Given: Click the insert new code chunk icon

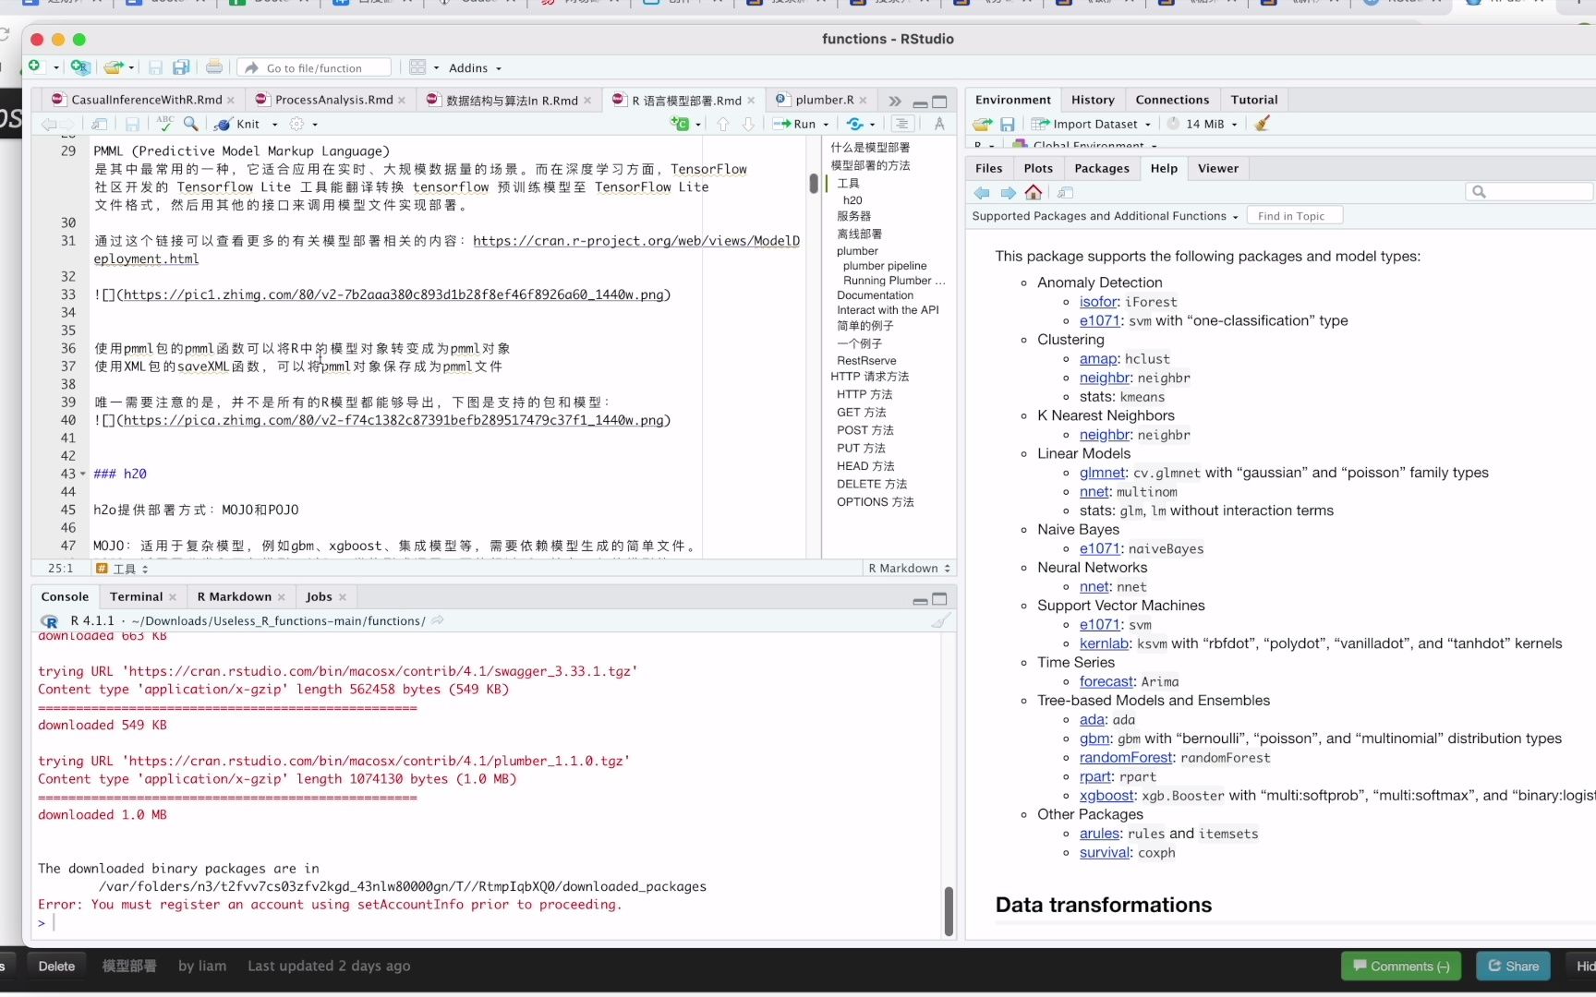Looking at the screenshot, I should click(681, 124).
